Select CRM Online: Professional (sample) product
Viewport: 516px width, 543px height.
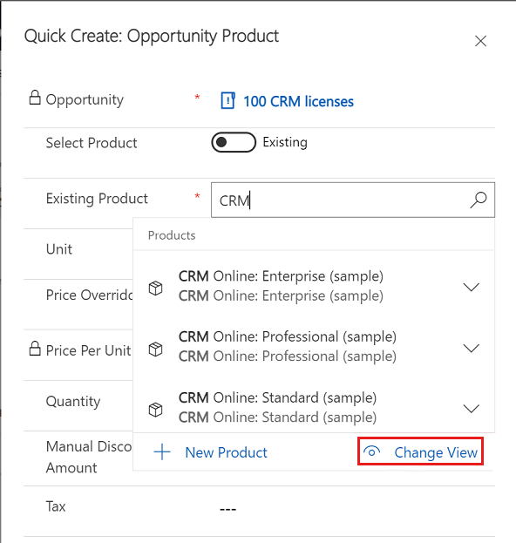click(x=314, y=347)
